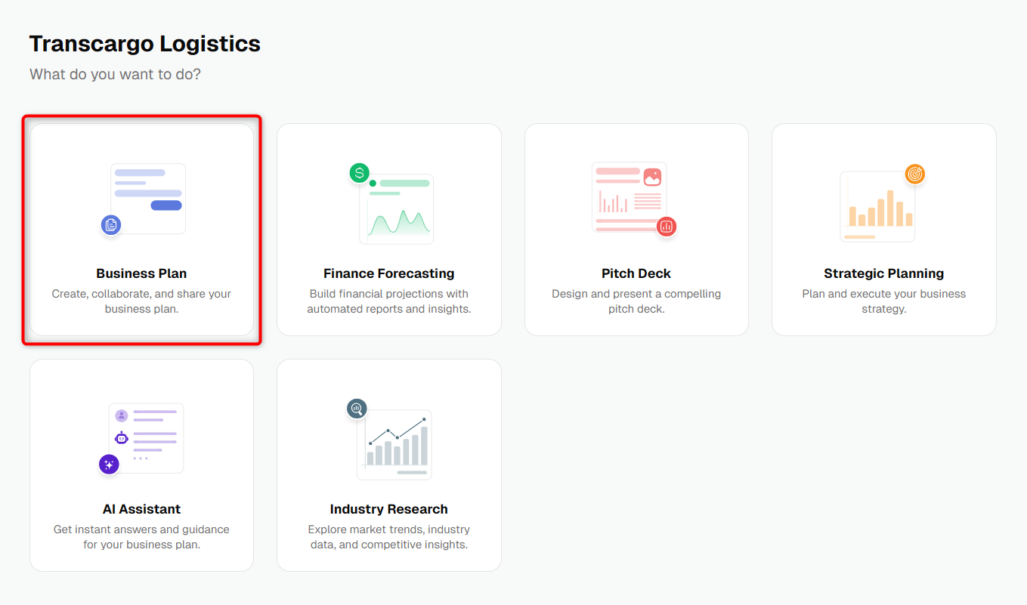Viewport: 1027px width, 605px height.
Task: Click the green dollar sign icon
Action: coord(360,173)
